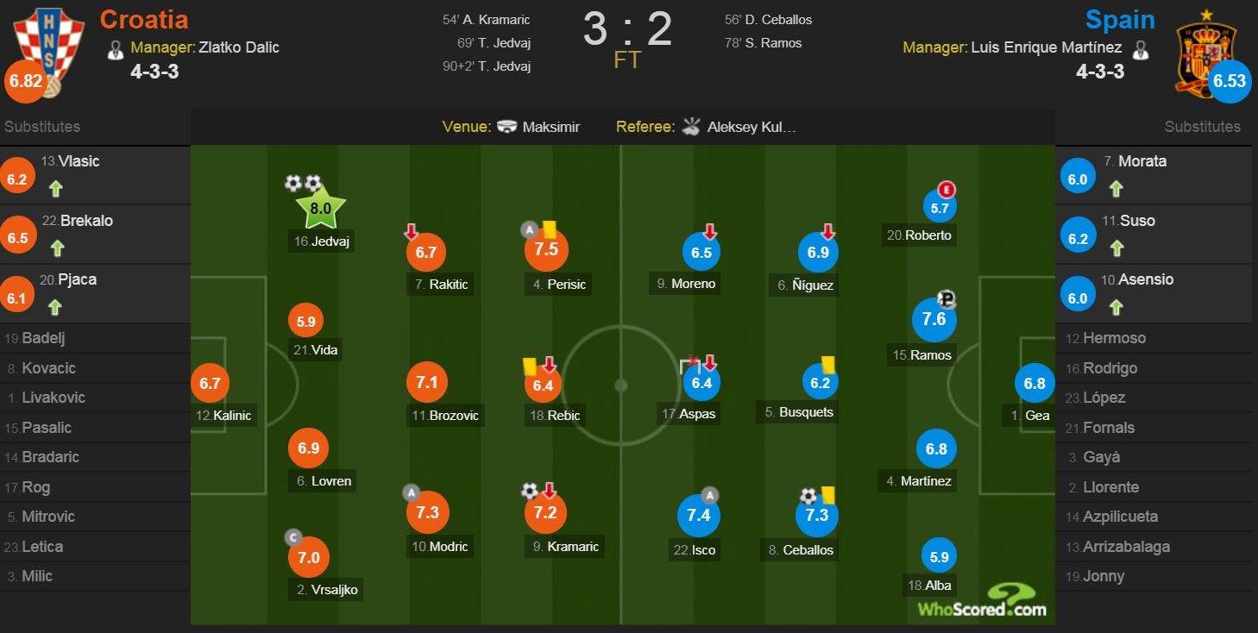The image size is (1258, 633).
Task: Click Arrizabalaga in Spain substitutes list
Action: pyautogui.click(x=1120, y=547)
